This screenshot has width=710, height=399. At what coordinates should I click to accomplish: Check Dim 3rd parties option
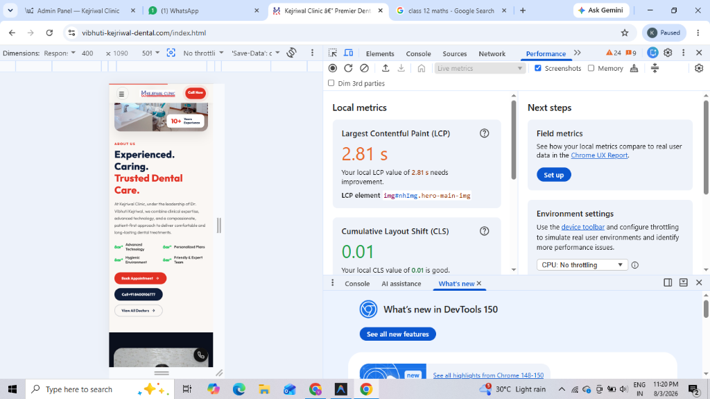(x=331, y=83)
